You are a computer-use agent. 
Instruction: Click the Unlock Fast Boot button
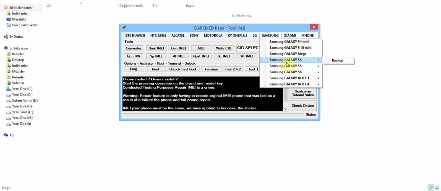point(183,69)
